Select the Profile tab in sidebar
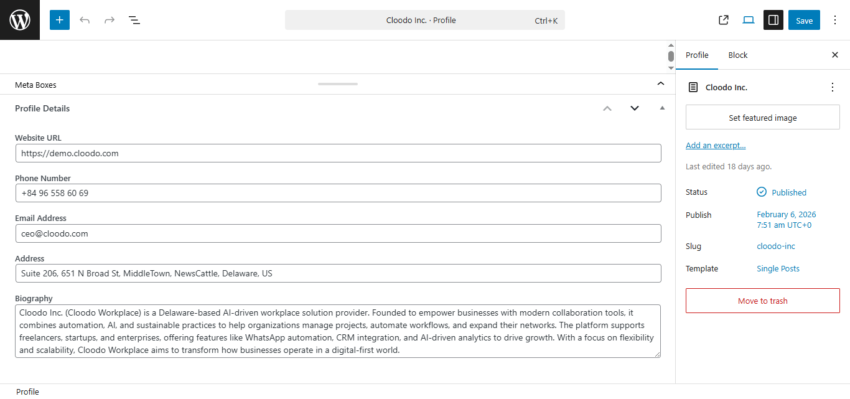 pos(697,55)
